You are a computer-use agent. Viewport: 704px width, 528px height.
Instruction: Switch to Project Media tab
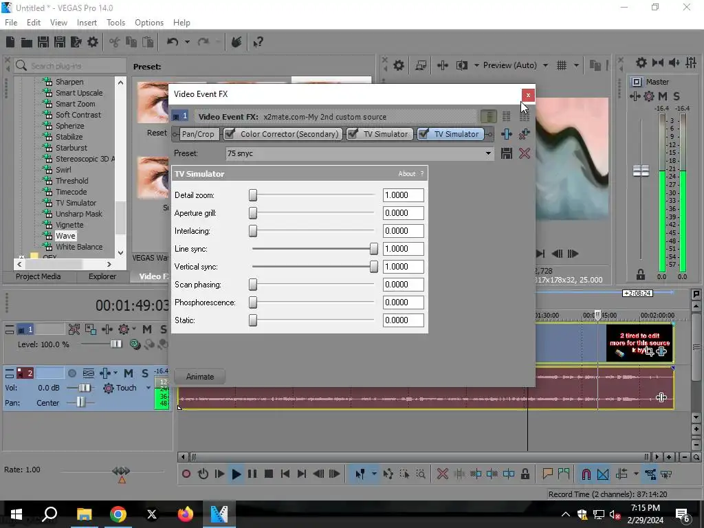coord(38,276)
